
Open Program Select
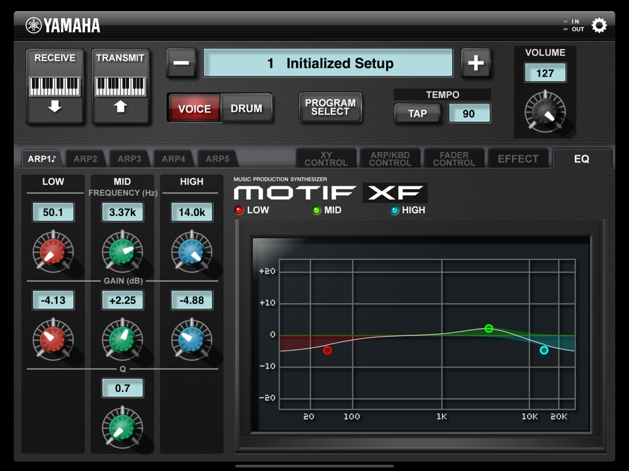pos(330,107)
